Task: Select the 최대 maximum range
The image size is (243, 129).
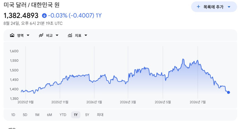Action: tap(100, 115)
